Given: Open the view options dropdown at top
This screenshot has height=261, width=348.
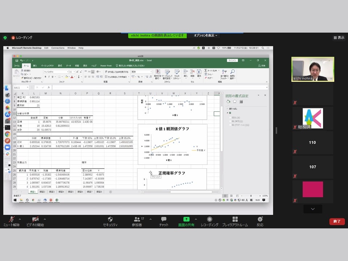Looking at the screenshot, I should 205,36.
